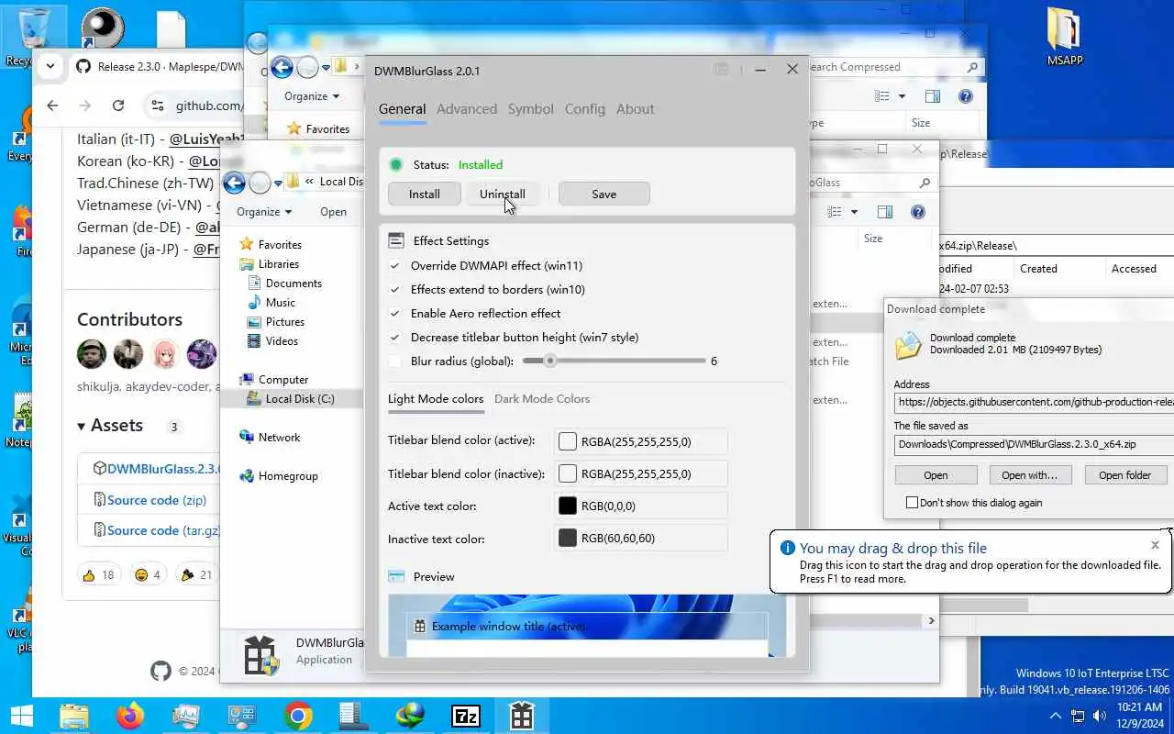Click help icon in front explorer toolbar
The height and width of the screenshot is (734, 1174).
pos(917,212)
